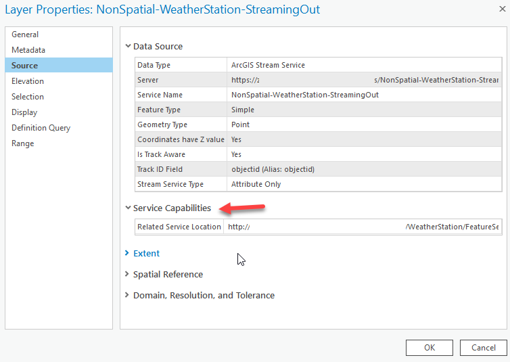Click the Server URL value field
The width and height of the screenshot is (510, 362).
point(365,80)
